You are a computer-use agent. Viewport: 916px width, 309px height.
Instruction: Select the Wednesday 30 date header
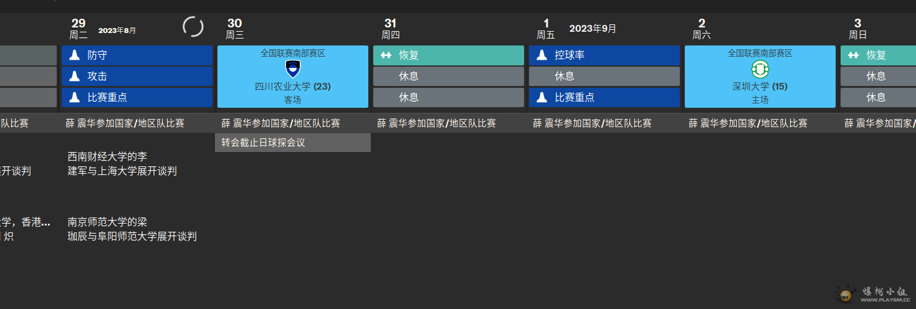click(x=234, y=29)
